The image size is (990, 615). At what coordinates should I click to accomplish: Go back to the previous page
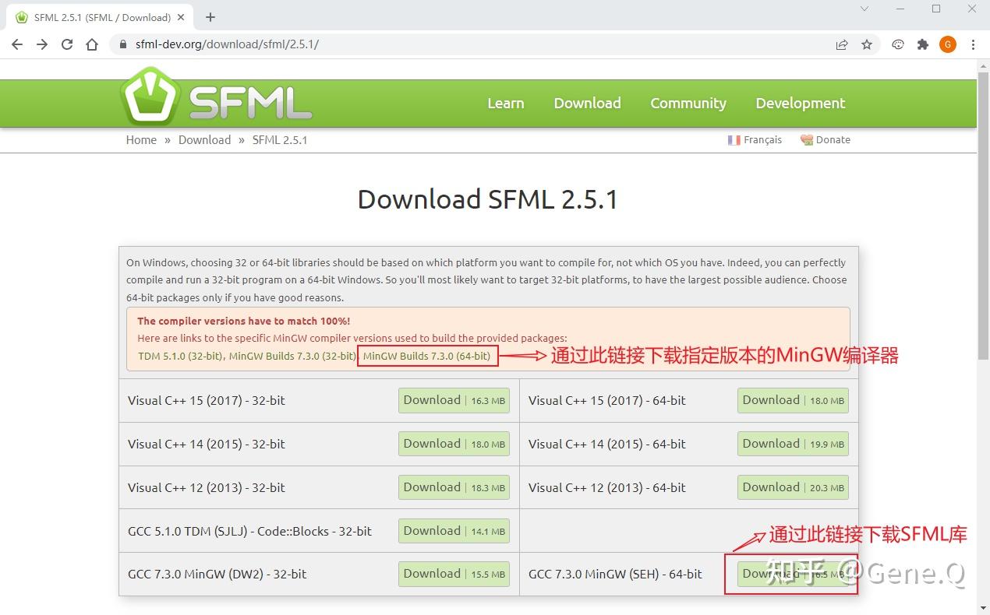tap(17, 44)
